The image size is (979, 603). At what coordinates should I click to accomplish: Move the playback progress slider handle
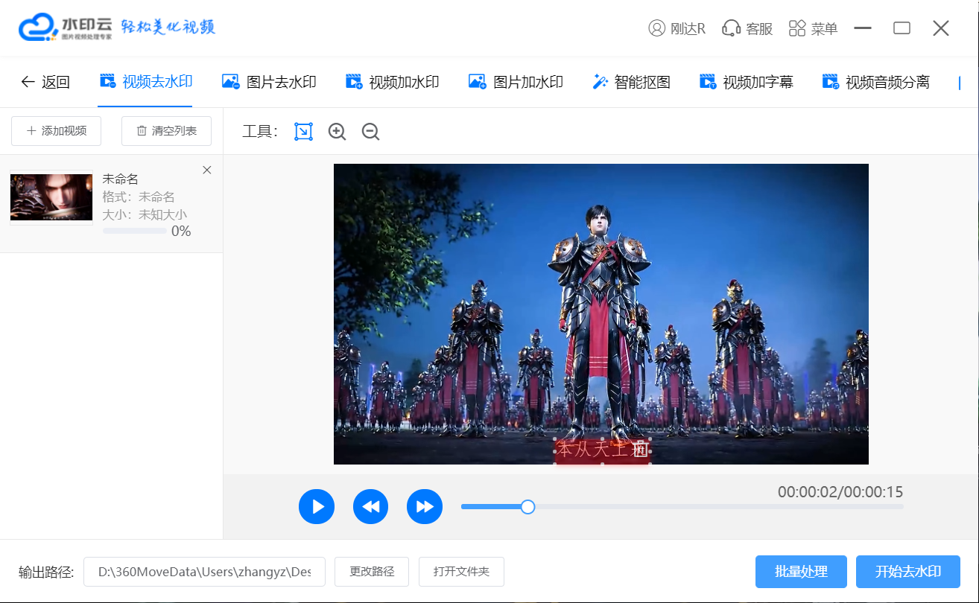(527, 507)
